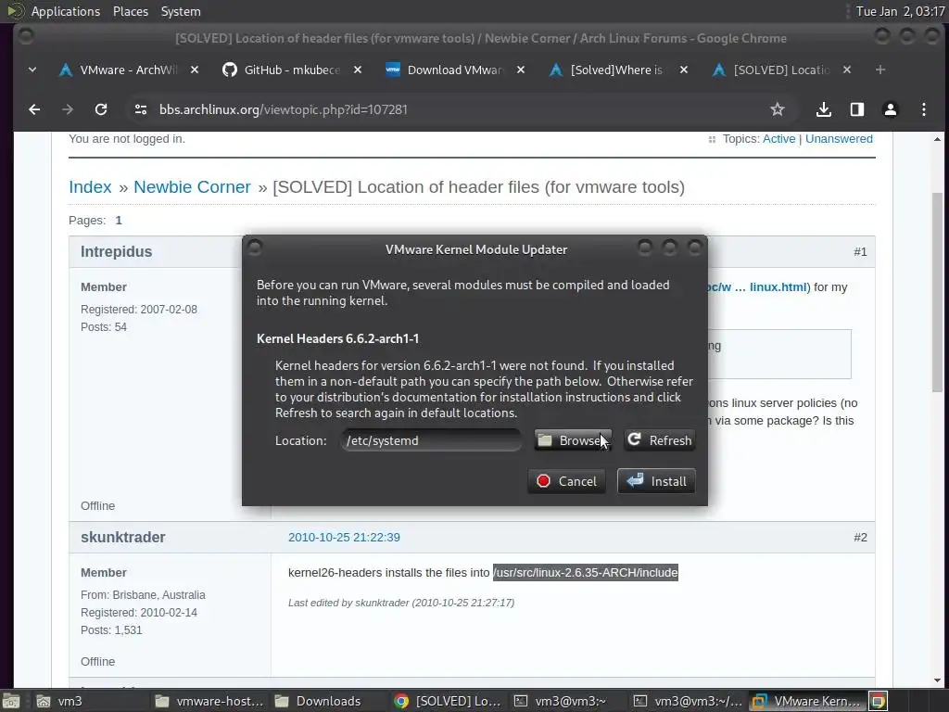Click Install in the VMware dialog
The image size is (949, 712).
[657, 481]
